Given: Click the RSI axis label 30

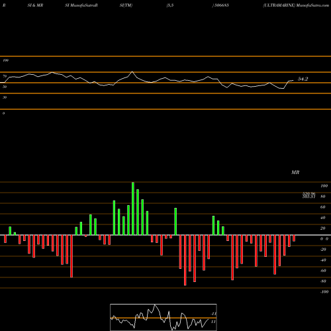Looking at the screenshot, I should [x=5, y=97].
